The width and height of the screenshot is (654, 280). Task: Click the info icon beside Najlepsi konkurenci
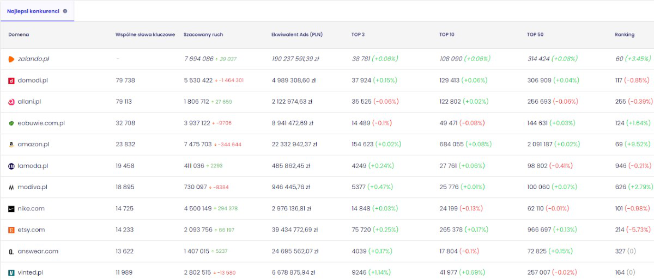[65, 11]
